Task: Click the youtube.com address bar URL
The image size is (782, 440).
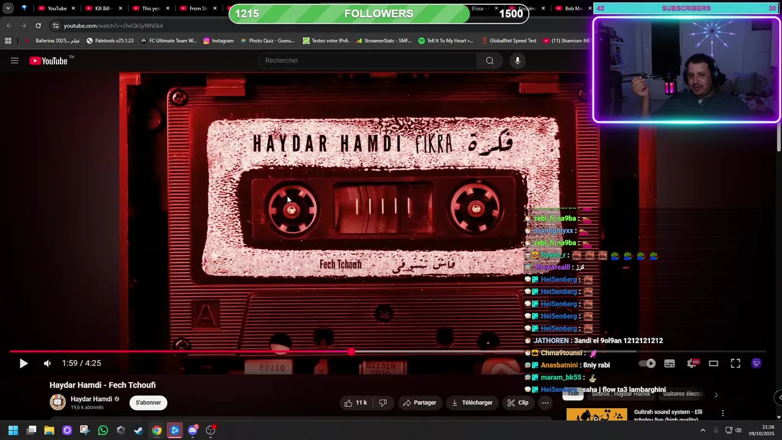Action: coord(113,26)
